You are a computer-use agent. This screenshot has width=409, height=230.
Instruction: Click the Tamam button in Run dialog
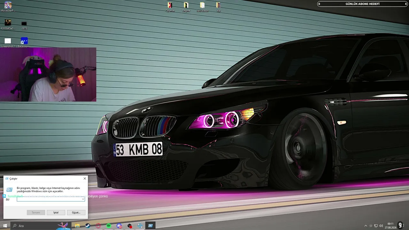click(36, 212)
